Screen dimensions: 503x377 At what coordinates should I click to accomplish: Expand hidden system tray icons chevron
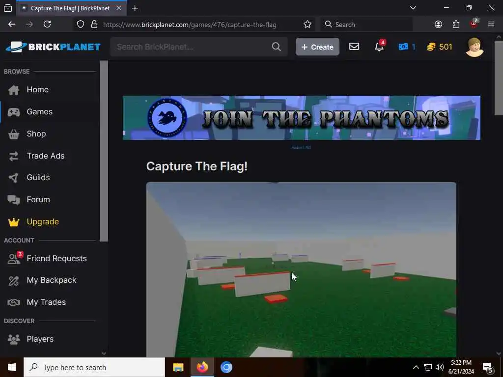tap(416, 367)
